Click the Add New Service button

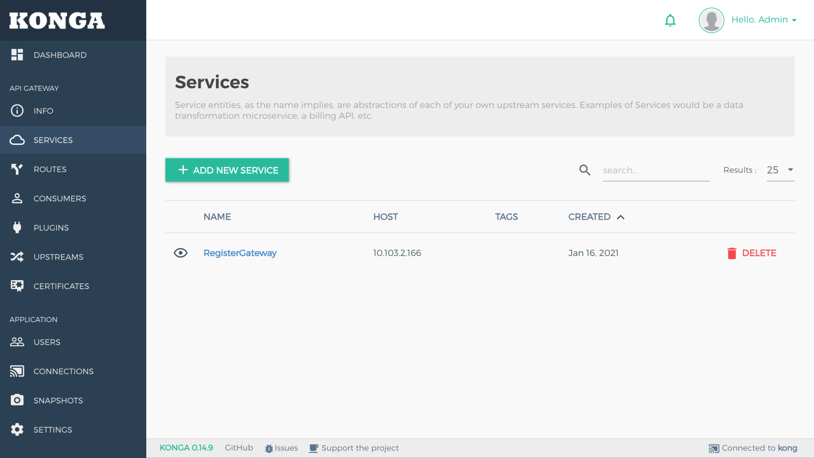(x=227, y=170)
